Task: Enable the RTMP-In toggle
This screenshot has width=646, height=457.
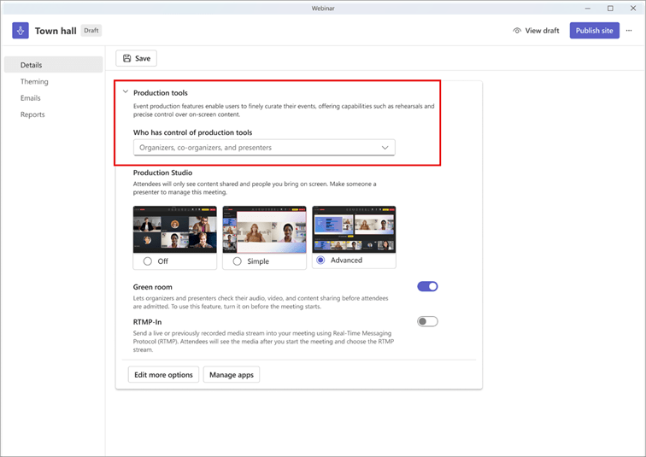Action: point(427,321)
